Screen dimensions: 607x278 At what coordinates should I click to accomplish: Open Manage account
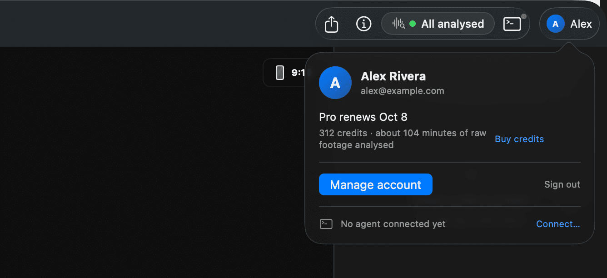pos(376,184)
